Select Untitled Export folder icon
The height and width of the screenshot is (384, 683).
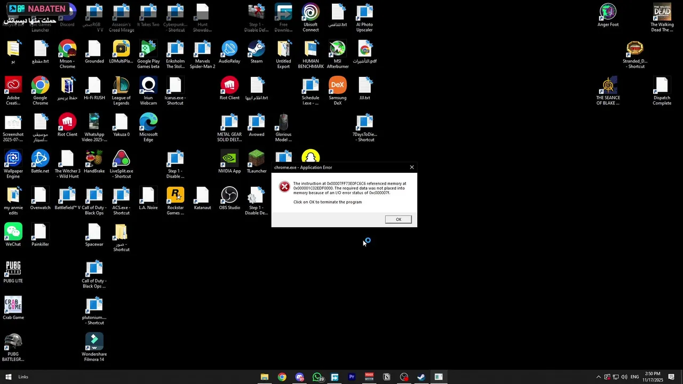[x=283, y=54]
